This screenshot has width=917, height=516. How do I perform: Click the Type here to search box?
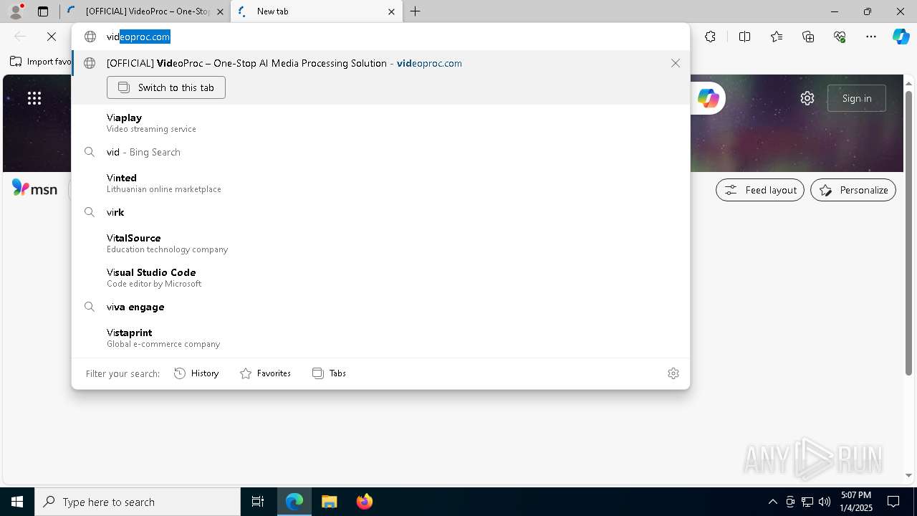pos(138,502)
